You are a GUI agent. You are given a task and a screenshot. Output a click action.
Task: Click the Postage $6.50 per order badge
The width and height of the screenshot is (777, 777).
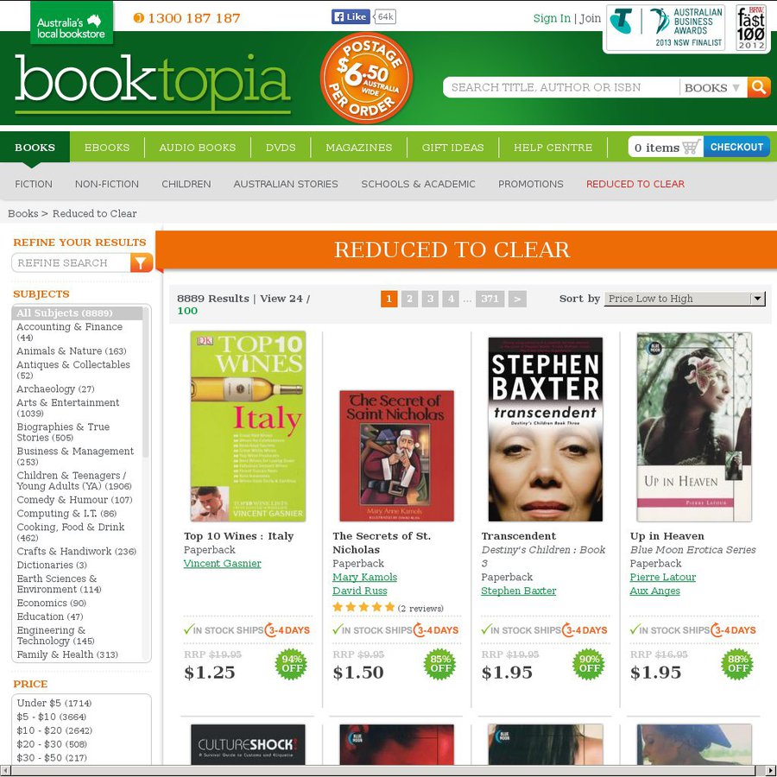366,78
